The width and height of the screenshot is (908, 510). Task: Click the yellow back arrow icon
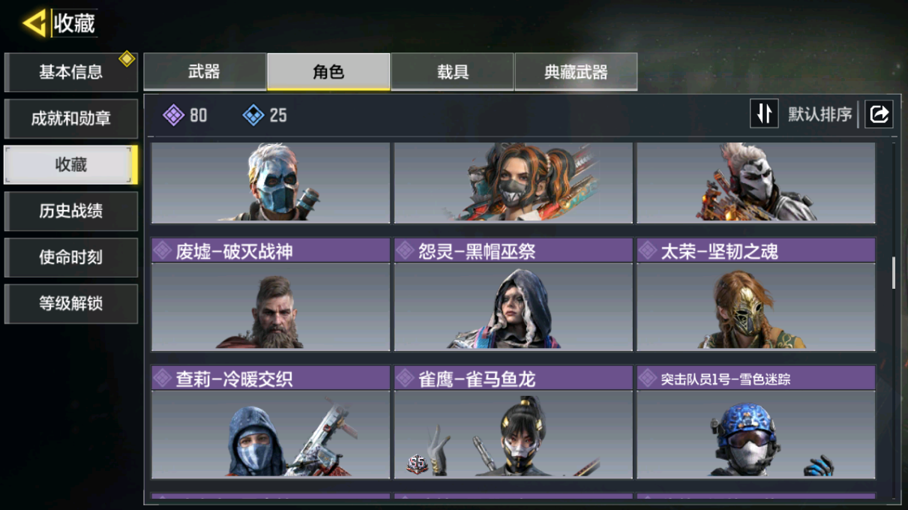click(34, 23)
